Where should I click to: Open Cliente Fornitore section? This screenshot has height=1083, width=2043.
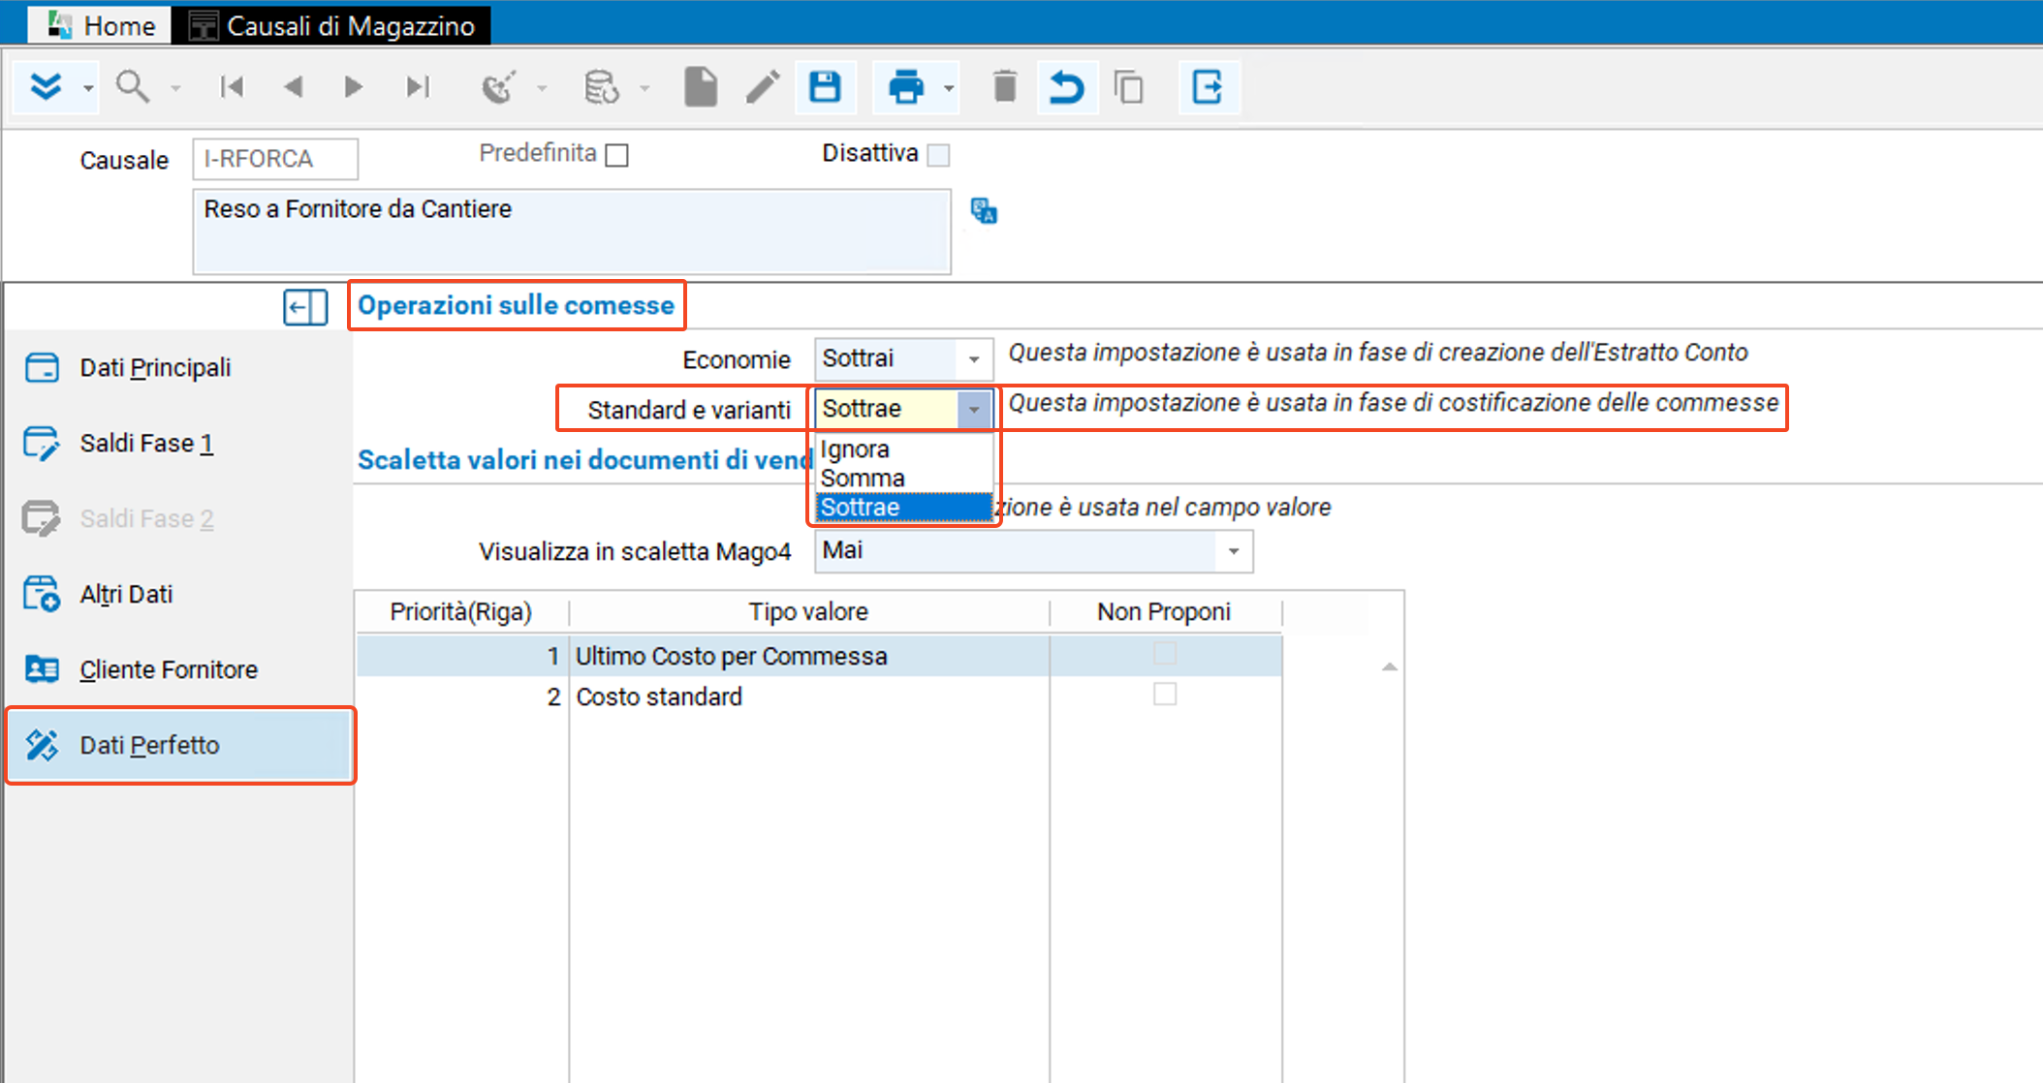(180, 670)
